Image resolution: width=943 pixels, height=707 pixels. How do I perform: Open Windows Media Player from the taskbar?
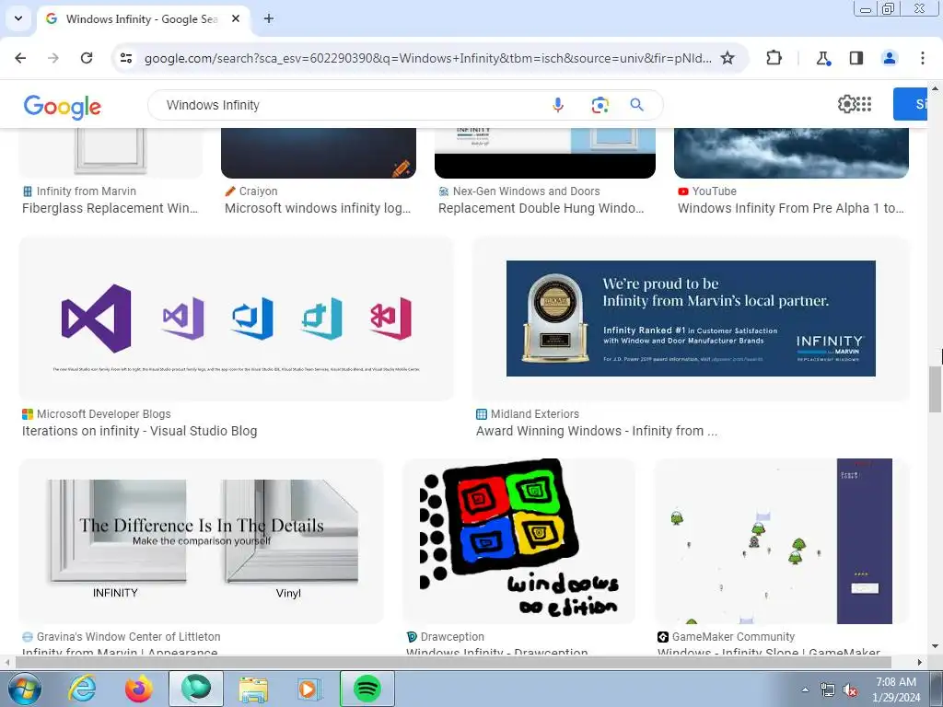point(309,689)
